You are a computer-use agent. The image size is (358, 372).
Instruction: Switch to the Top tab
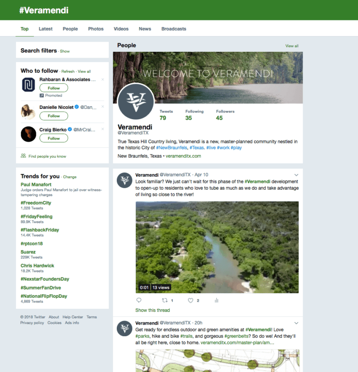25,29
